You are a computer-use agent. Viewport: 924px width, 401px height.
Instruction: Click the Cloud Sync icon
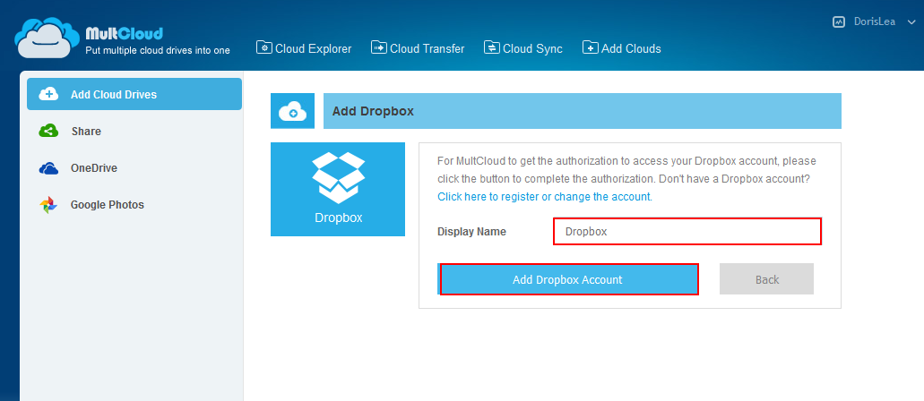[x=491, y=47]
